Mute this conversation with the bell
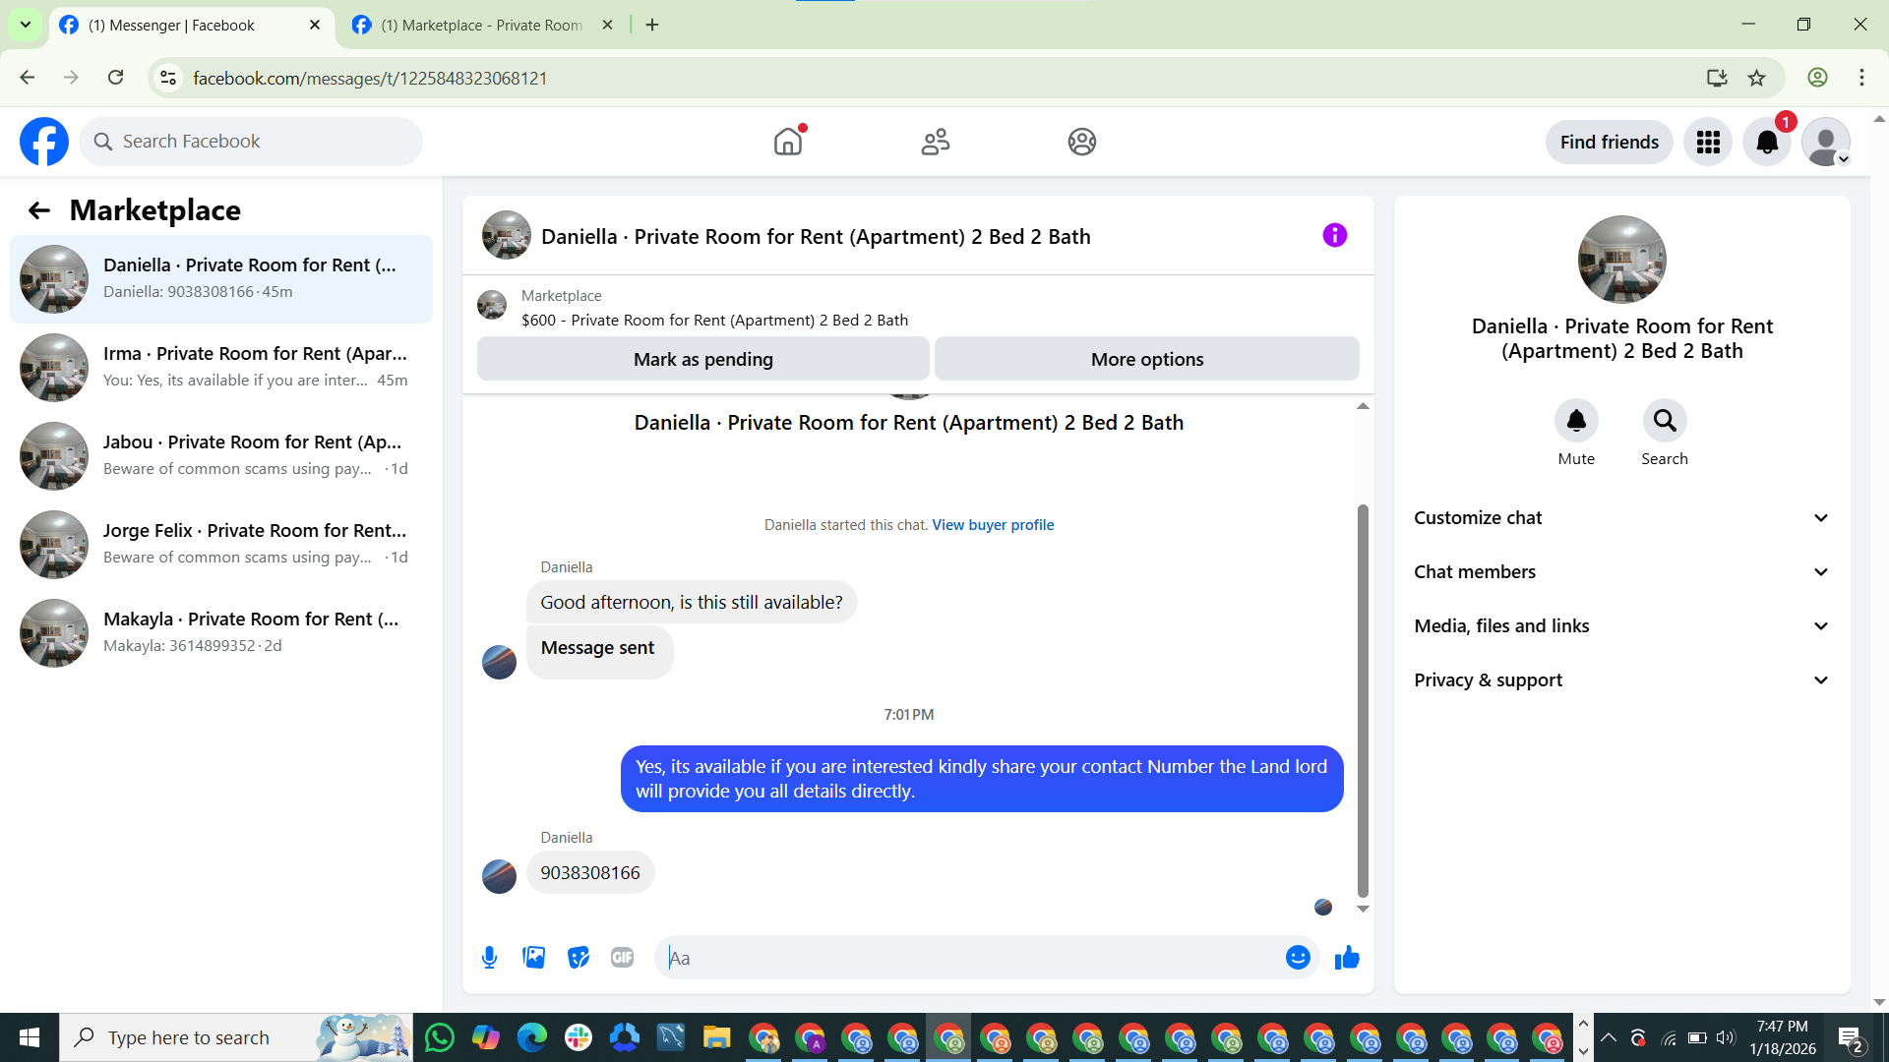The width and height of the screenshot is (1889, 1062). coord(1576,421)
